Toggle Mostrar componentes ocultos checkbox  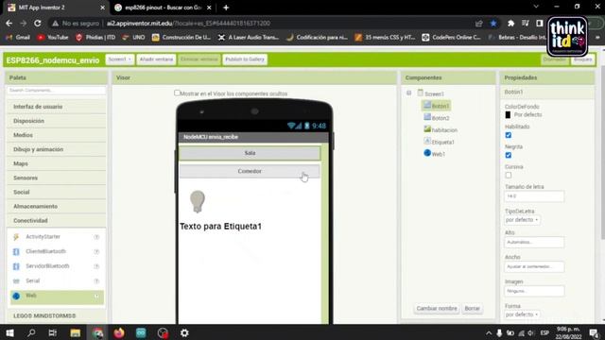177,93
